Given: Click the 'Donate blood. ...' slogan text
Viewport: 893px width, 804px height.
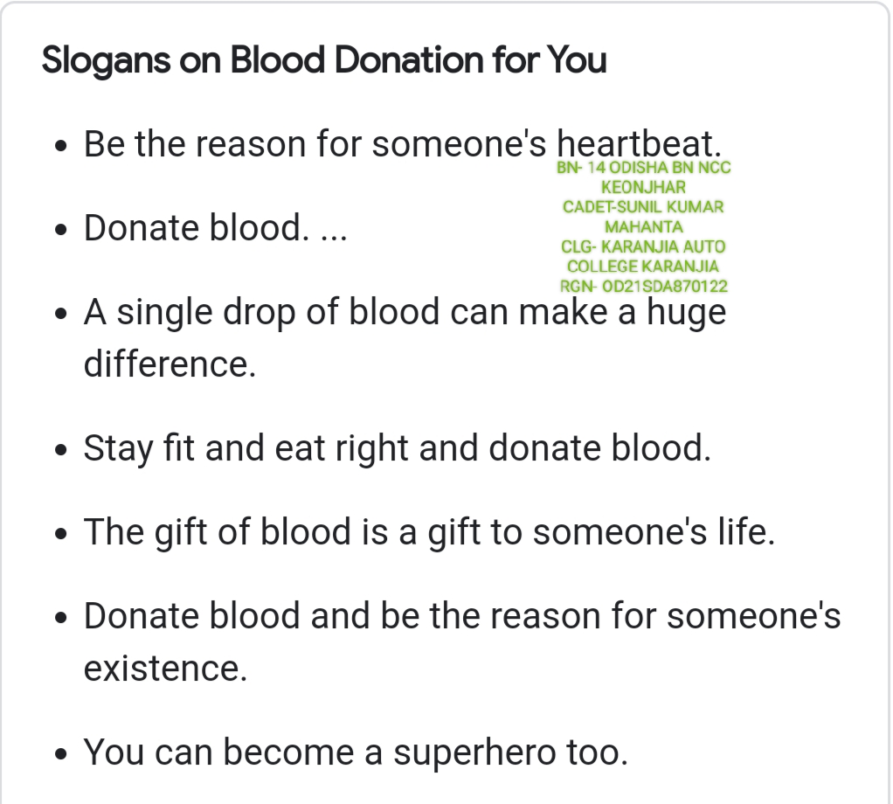Looking at the screenshot, I should (215, 228).
